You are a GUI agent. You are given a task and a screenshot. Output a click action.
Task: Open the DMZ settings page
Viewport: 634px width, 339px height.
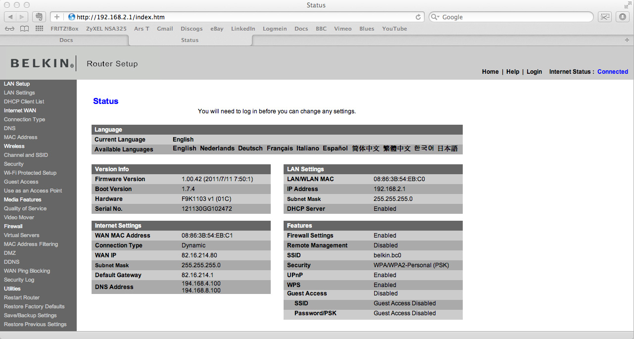pos(10,253)
